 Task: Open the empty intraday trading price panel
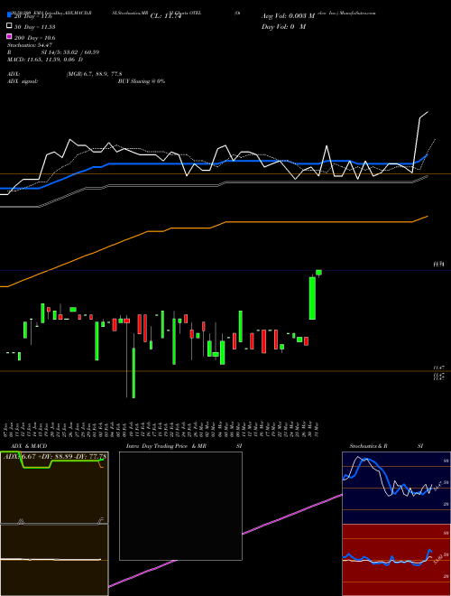click(180, 506)
